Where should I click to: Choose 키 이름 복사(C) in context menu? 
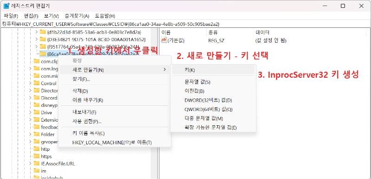(x=115, y=133)
